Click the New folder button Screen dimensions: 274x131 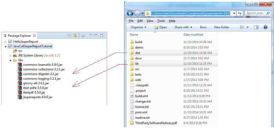point(222,27)
